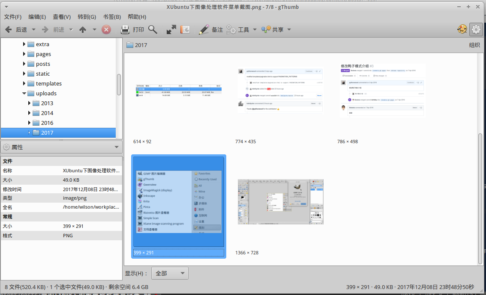Viewport: 486px width, 295px height.
Task: Expand the static folder
Action: [24, 74]
